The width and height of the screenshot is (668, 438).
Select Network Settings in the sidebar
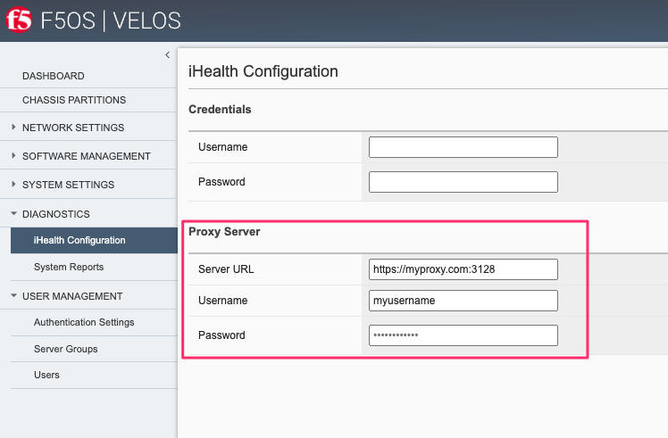[x=73, y=128]
